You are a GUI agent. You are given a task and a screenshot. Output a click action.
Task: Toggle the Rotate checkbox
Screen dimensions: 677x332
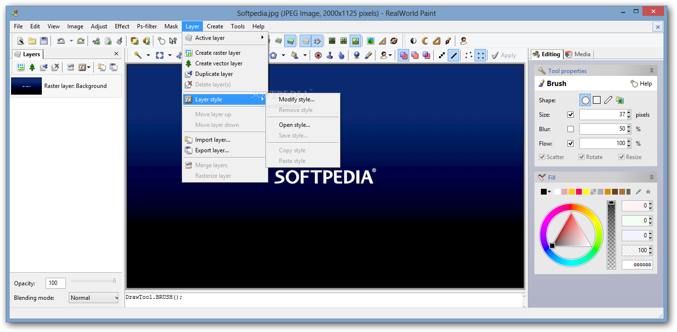point(582,157)
